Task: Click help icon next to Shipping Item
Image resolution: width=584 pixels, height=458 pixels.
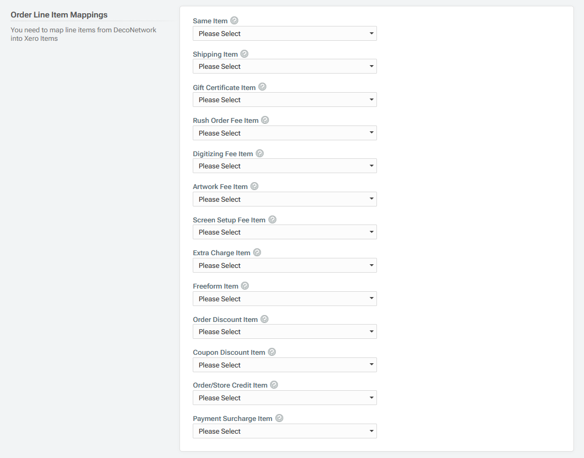Action: 244,53
